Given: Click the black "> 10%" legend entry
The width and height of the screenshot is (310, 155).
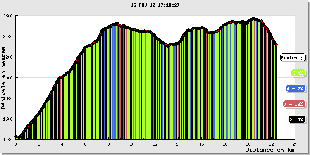Looking at the screenshot, I should [x=296, y=120].
